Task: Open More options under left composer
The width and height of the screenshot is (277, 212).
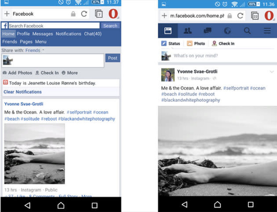Action: click(x=70, y=73)
